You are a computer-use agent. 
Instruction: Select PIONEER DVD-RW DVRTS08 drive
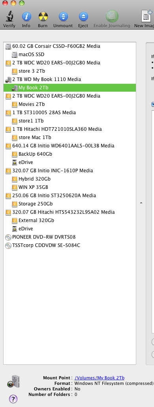coord(44,237)
